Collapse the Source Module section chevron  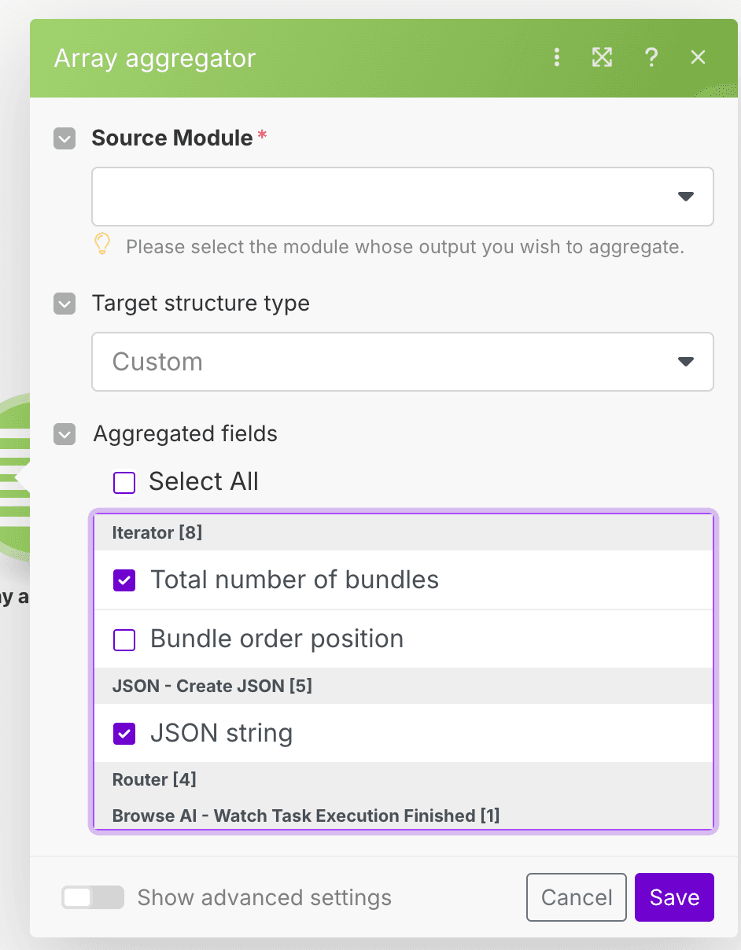point(65,139)
